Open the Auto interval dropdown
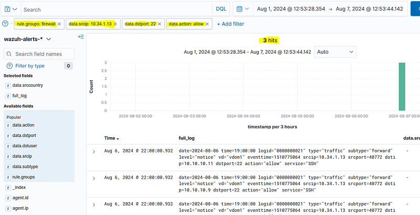This screenshot has height=215, width=420. click(335, 52)
